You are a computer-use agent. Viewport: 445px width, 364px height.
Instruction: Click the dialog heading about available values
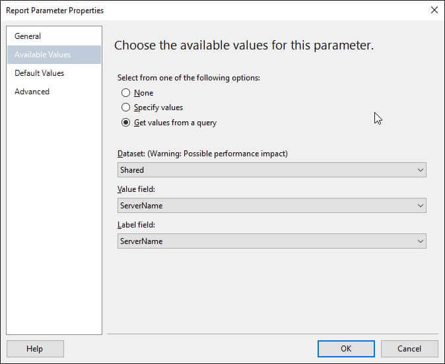[244, 45]
